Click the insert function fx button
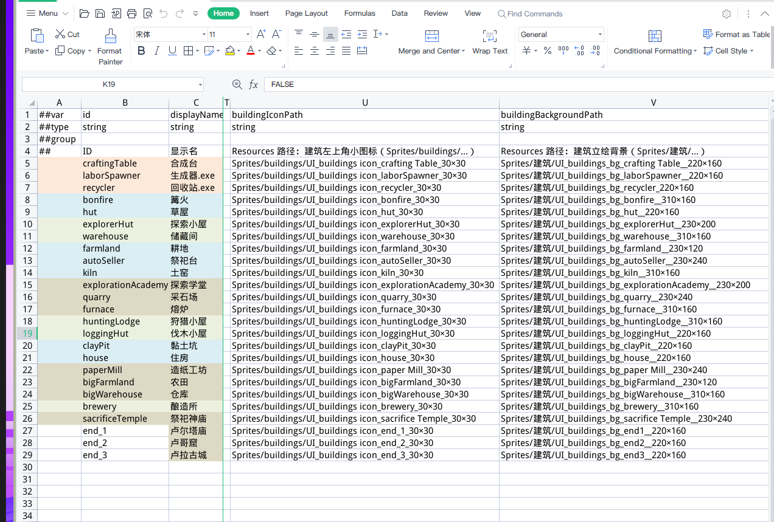 point(253,84)
